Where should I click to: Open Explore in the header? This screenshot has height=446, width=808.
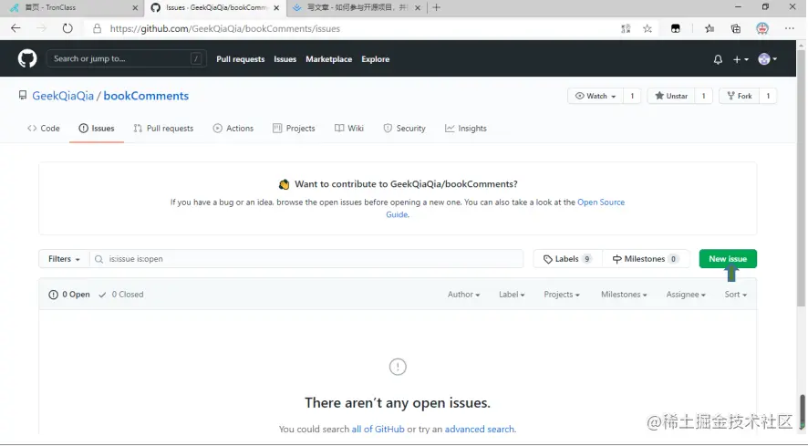(375, 59)
